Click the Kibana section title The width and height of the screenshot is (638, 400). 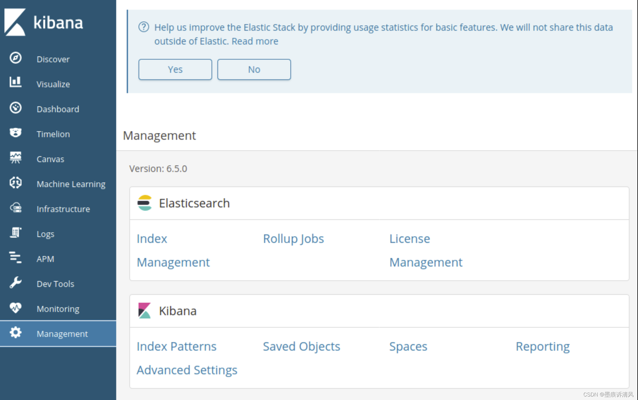[x=178, y=311]
